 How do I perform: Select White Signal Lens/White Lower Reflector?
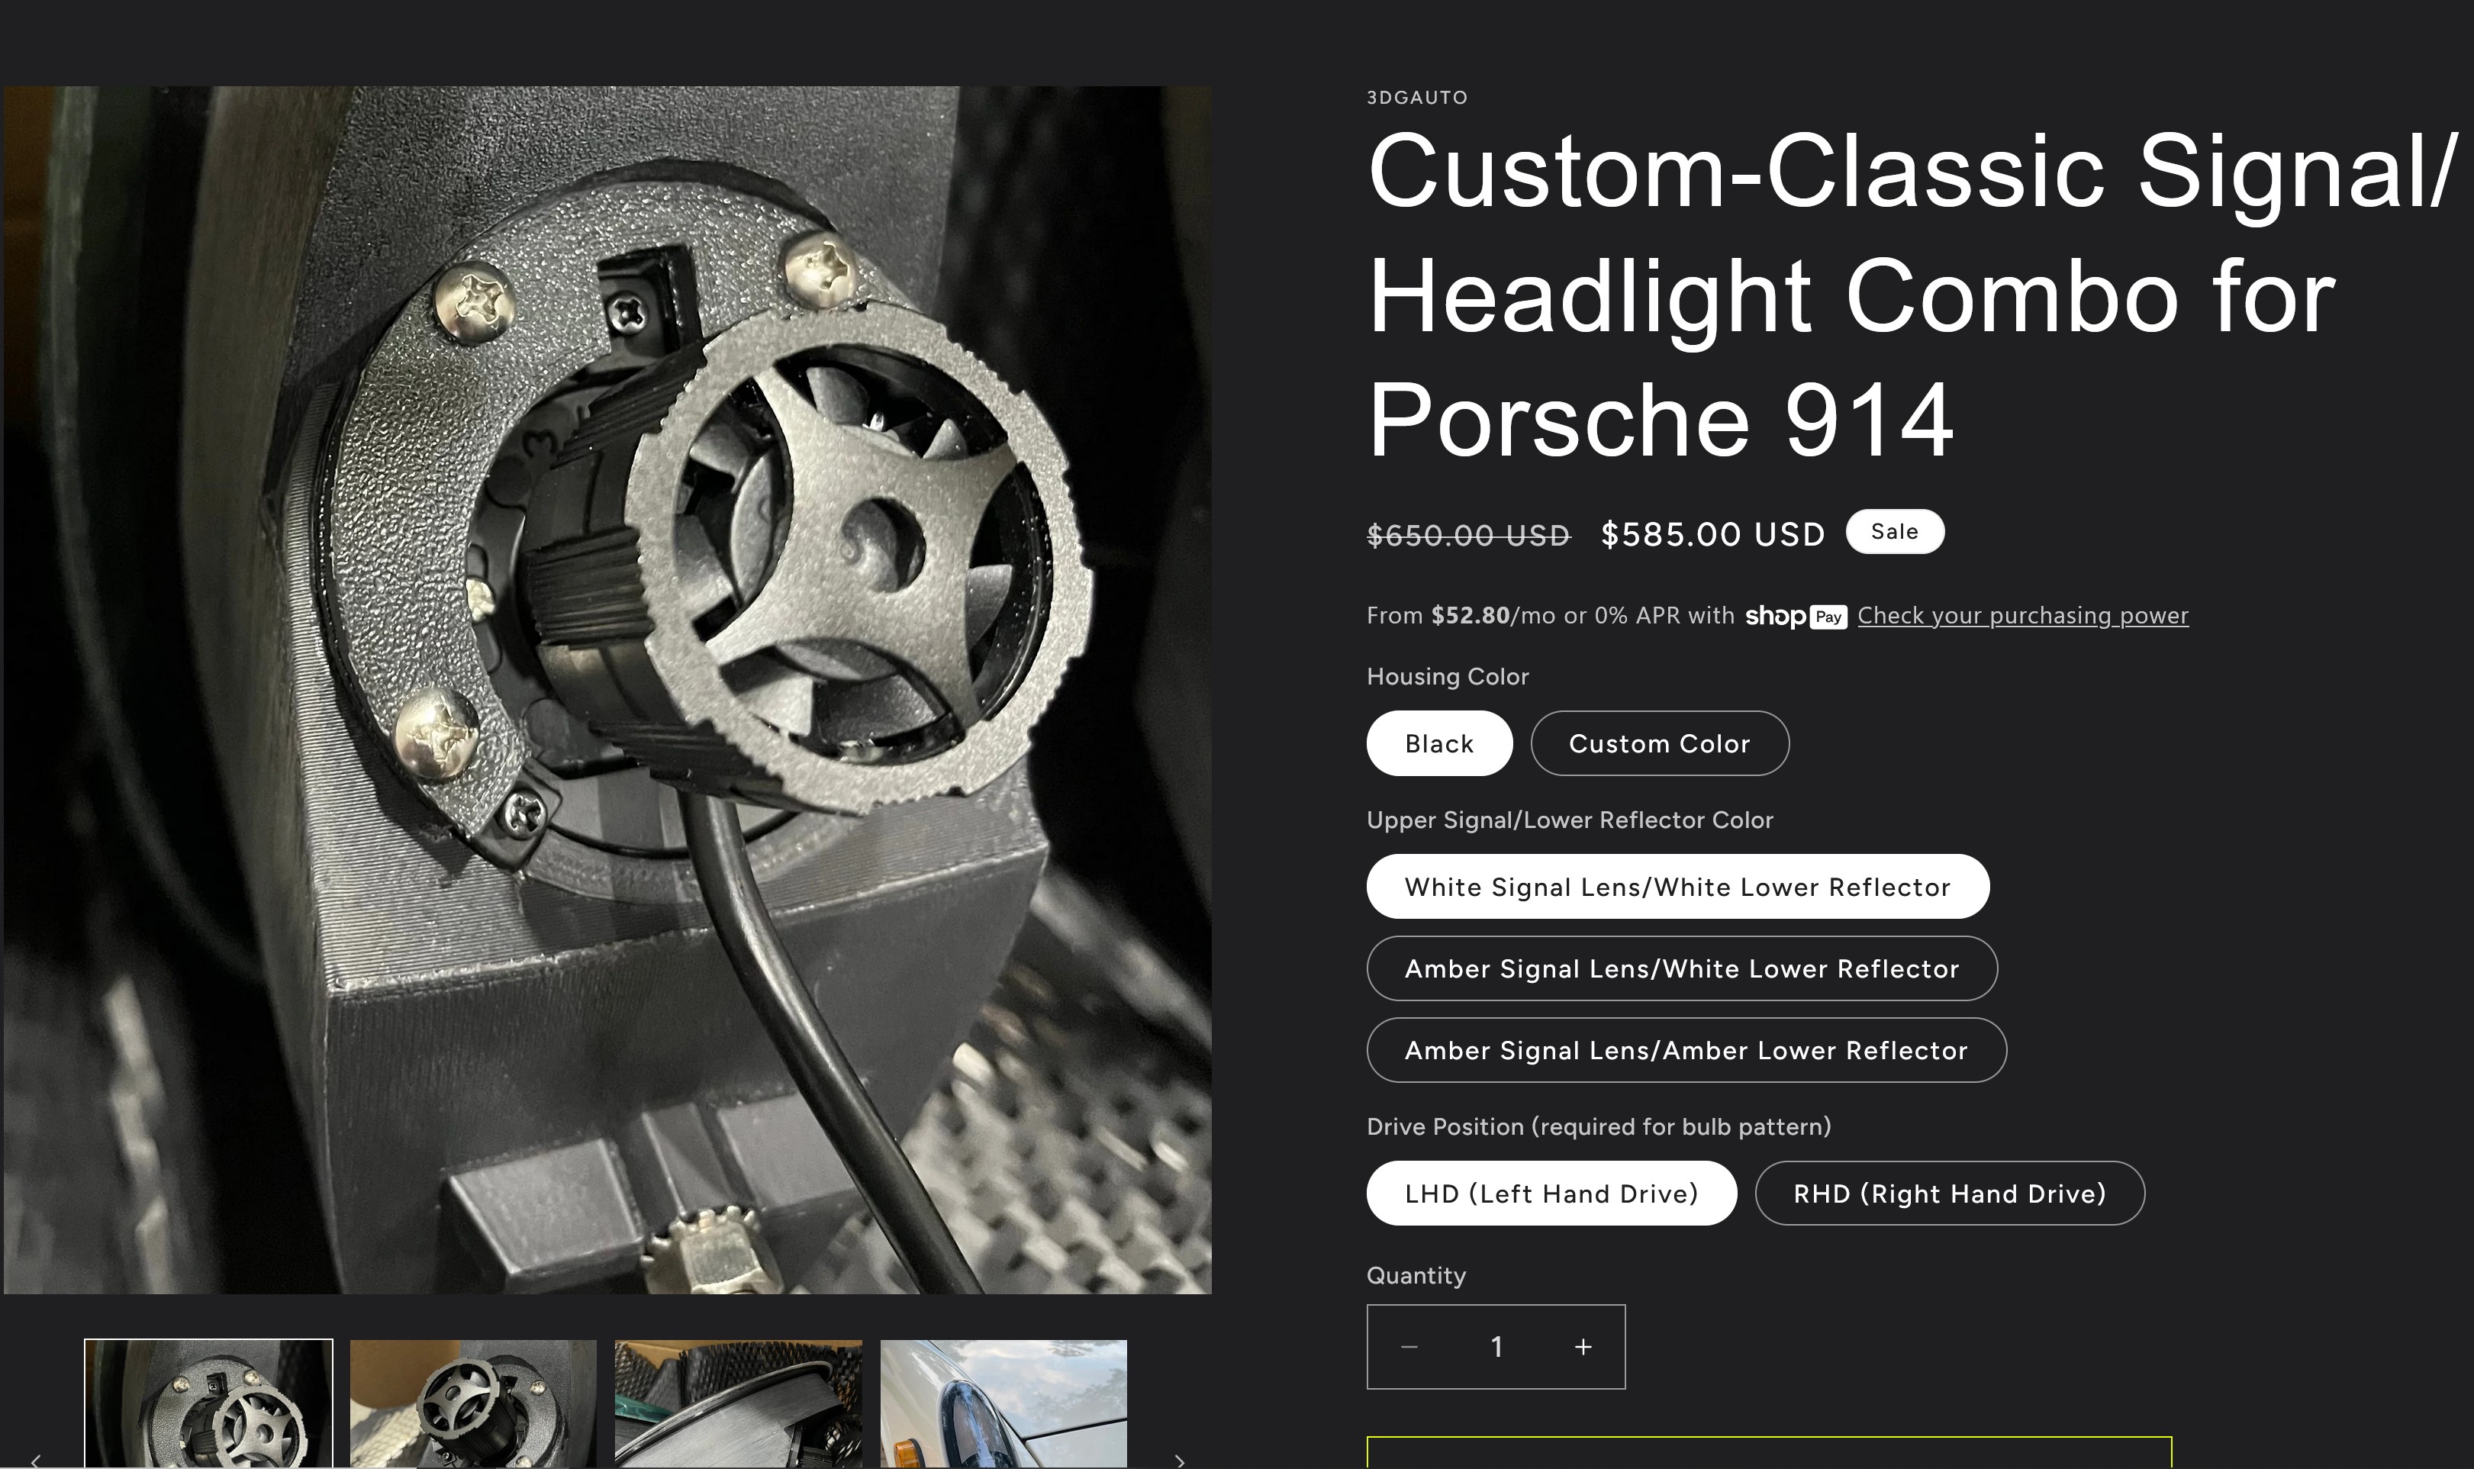point(1677,887)
